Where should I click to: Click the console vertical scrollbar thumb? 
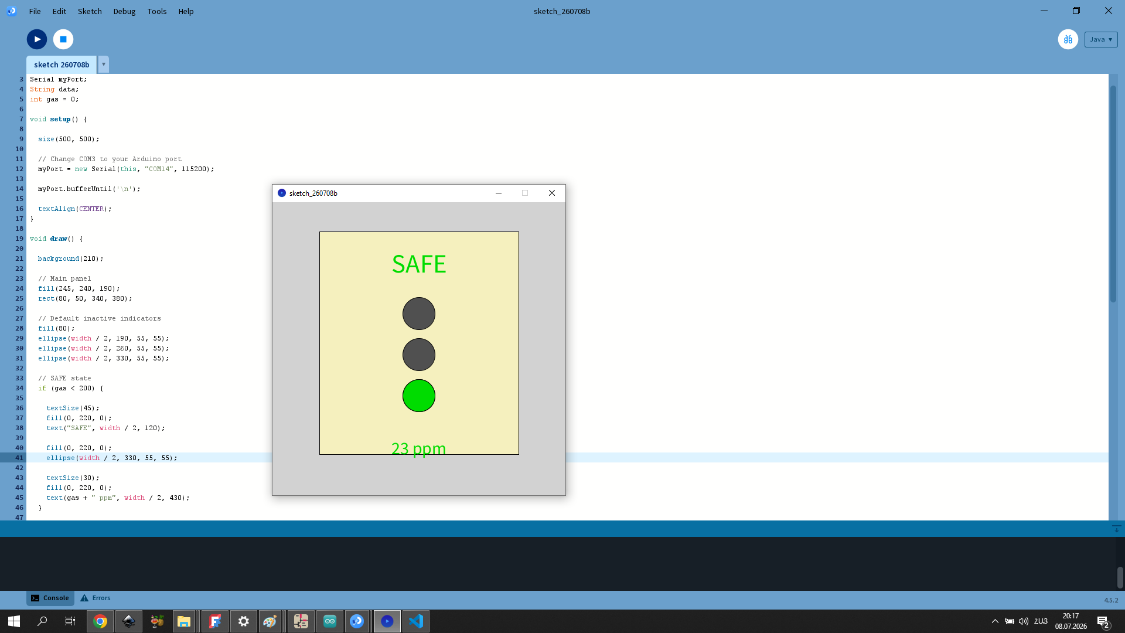(x=1120, y=577)
